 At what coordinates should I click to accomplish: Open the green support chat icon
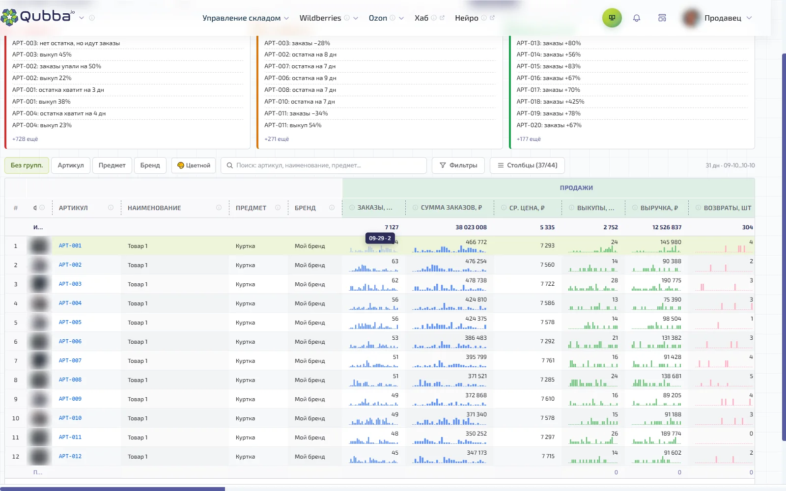tap(612, 18)
